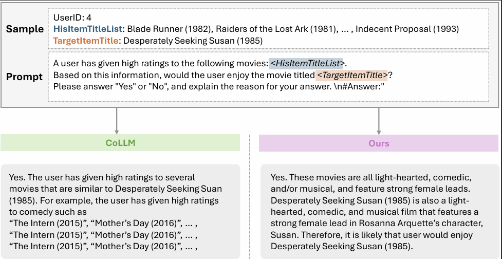Click the CoLLM gray response box
Screen dimensions: 502x259
click(x=120, y=211)
